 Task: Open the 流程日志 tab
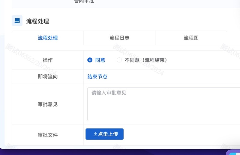[x=119, y=38]
